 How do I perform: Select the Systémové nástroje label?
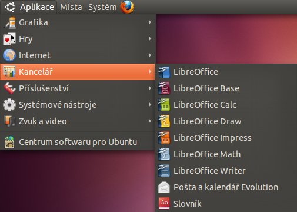pyautogui.click(x=58, y=105)
